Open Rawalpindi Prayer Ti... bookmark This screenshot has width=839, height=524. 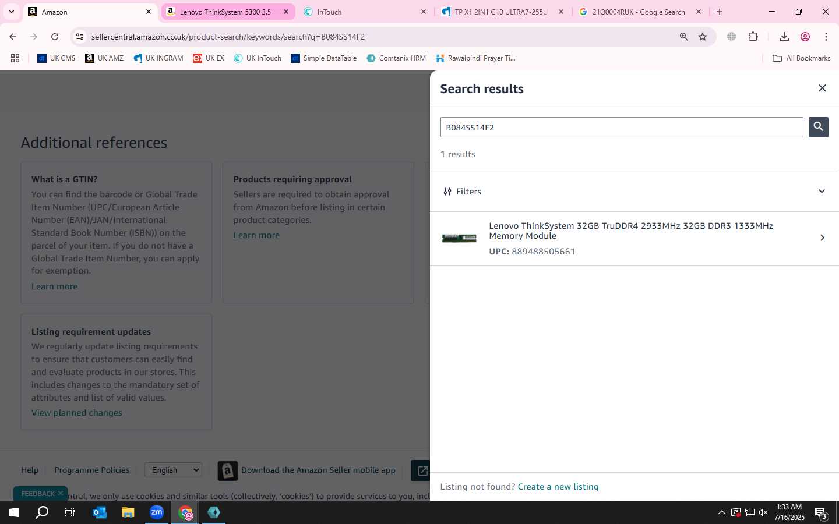click(475, 58)
